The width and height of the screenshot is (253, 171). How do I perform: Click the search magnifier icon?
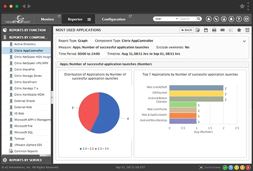coord(199,19)
